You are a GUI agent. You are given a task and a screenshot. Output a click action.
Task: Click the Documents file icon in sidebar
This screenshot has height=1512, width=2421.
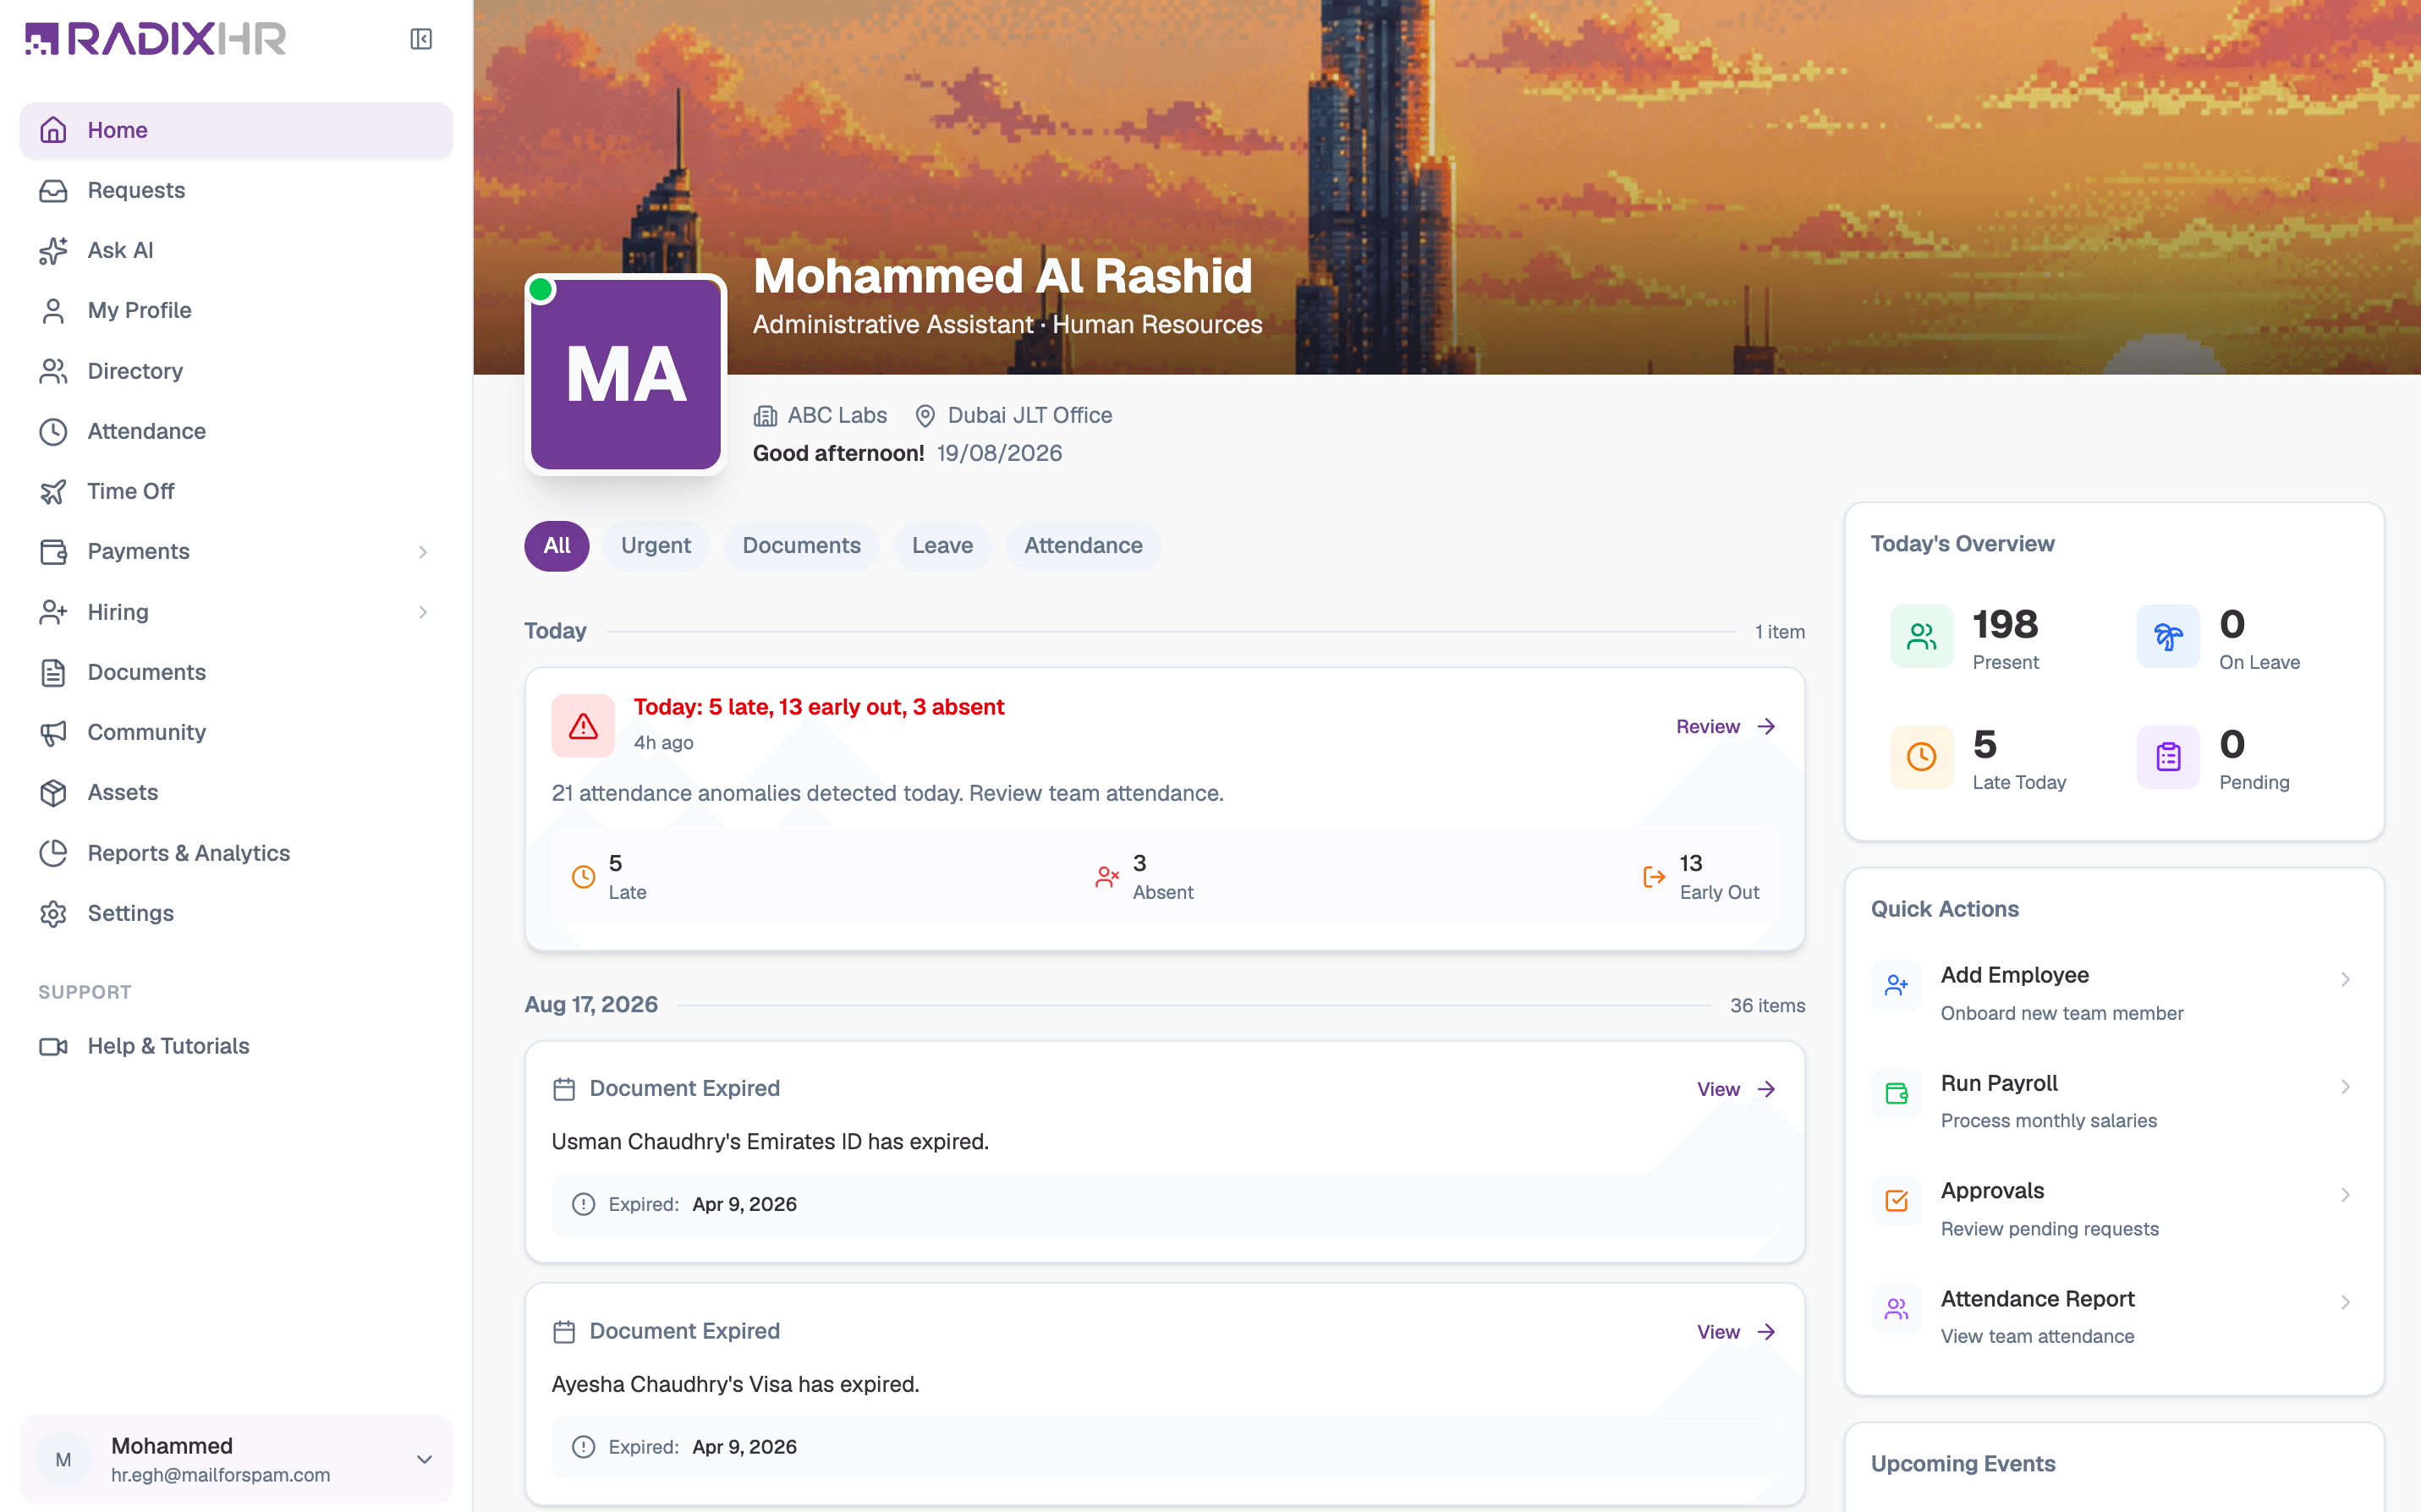pyautogui.click(x=53, y=672)
